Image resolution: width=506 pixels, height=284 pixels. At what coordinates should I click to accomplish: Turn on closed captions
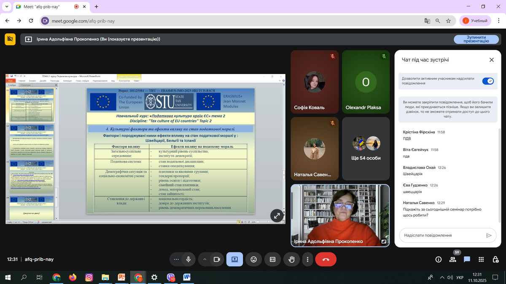272,260
